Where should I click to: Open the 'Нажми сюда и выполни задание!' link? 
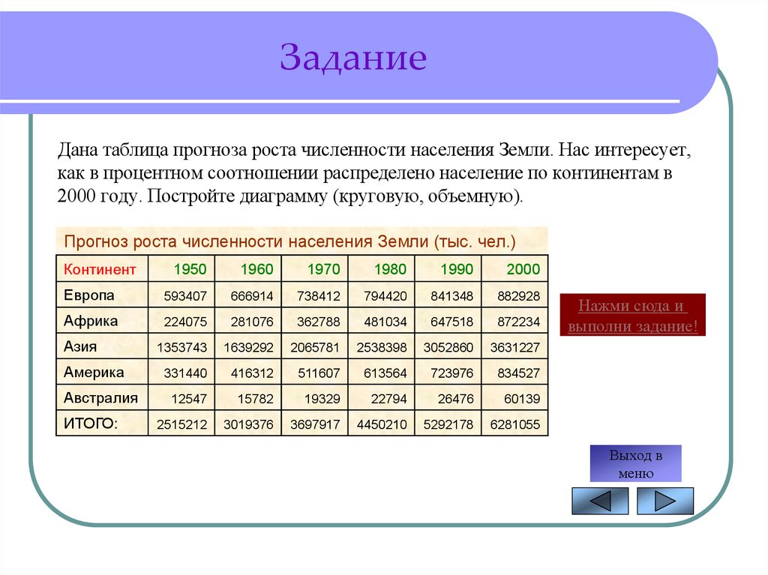click(632, 315)
